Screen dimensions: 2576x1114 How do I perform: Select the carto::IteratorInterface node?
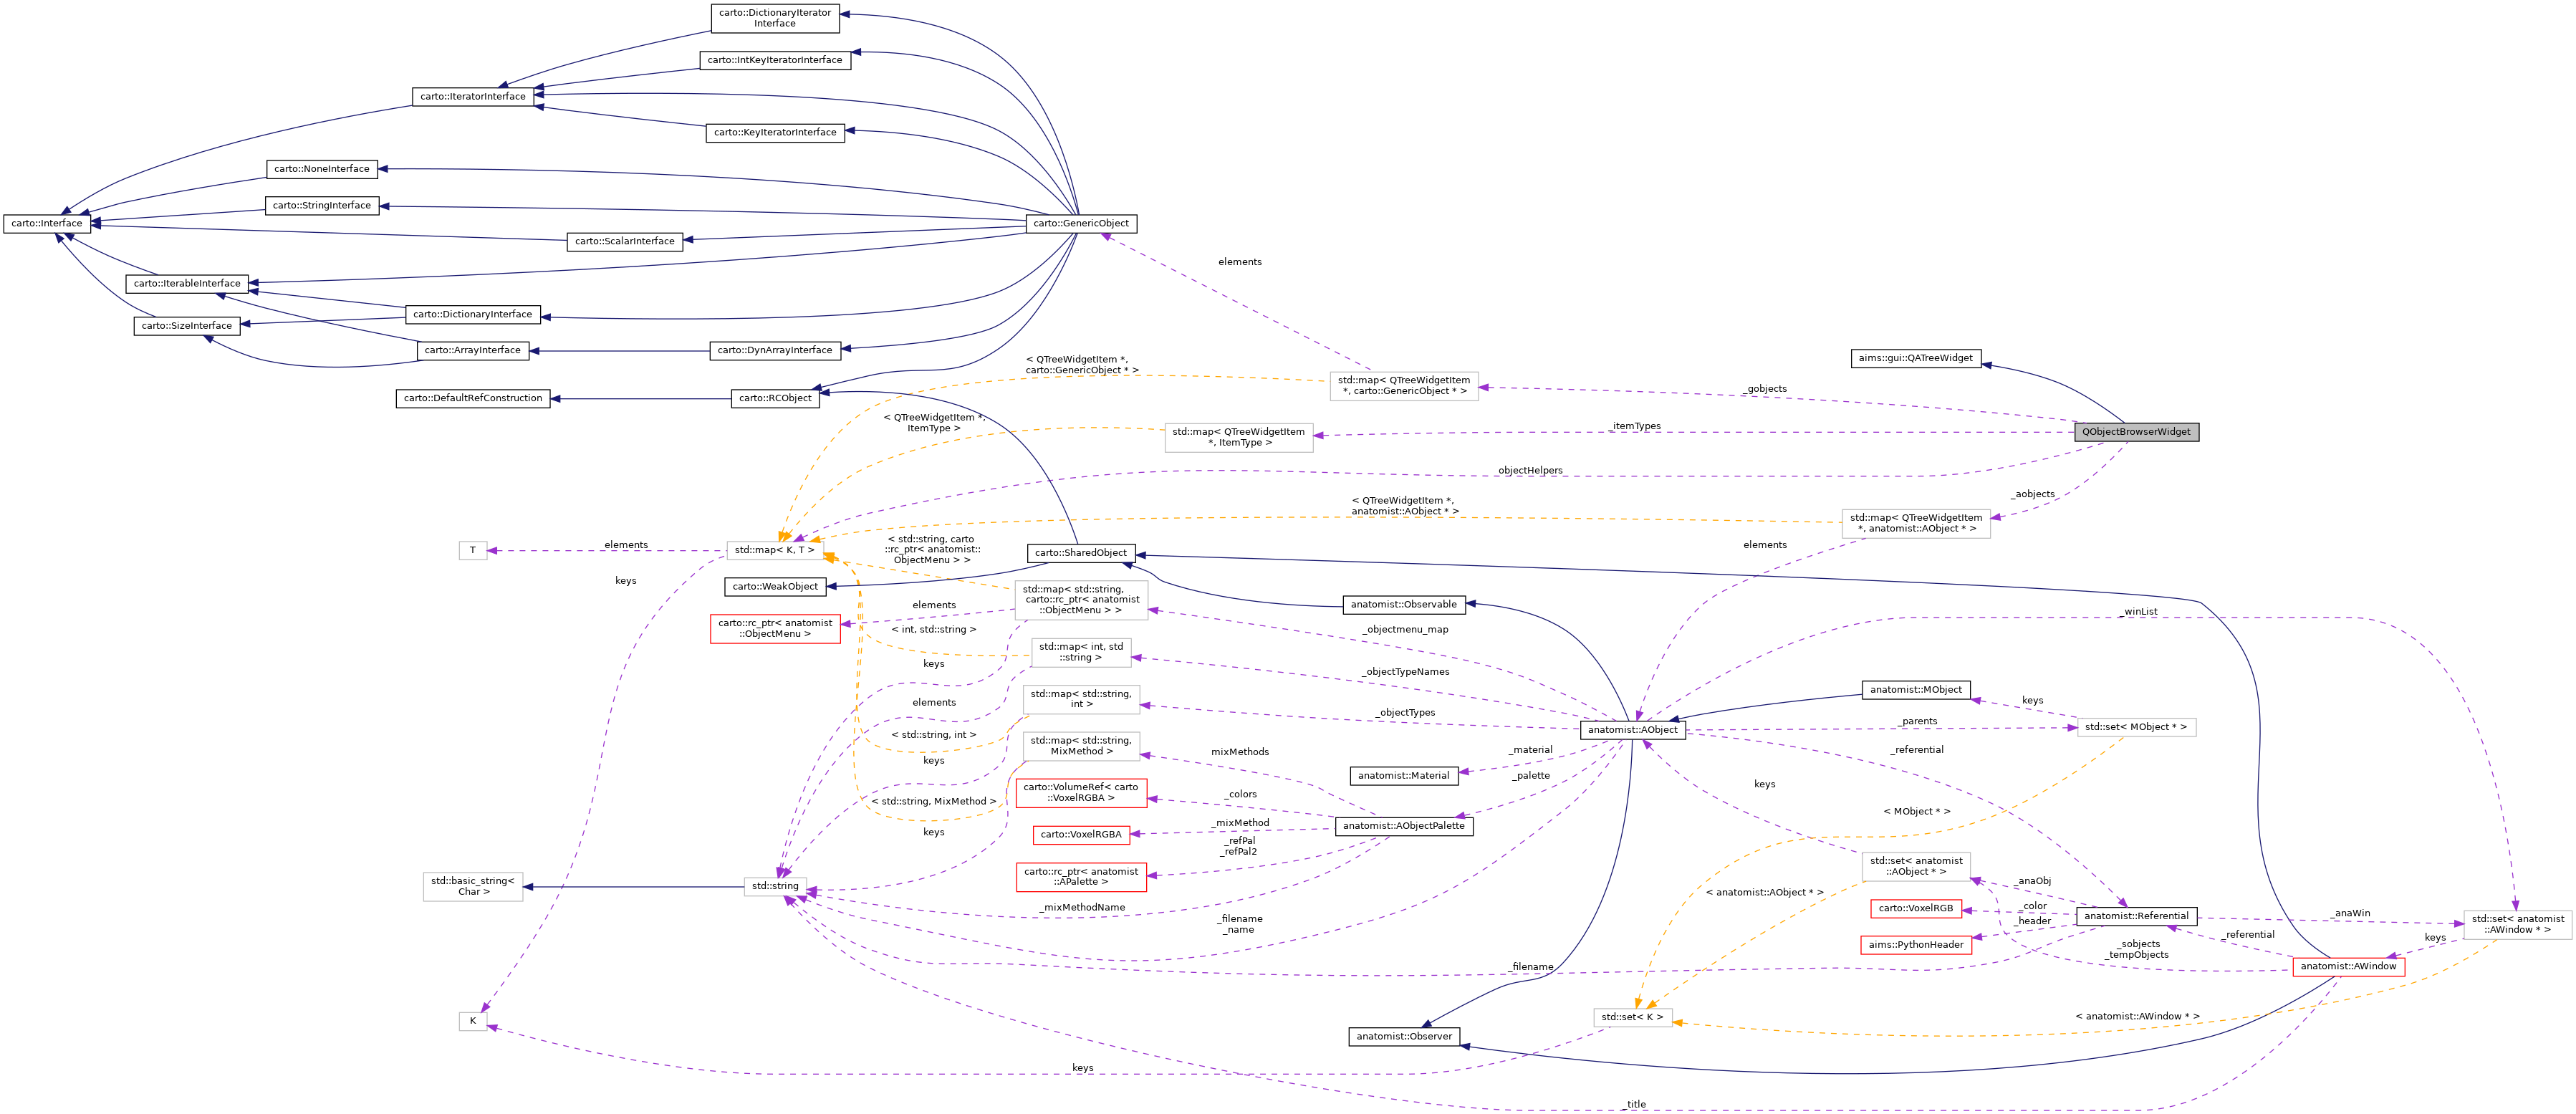click(x=473, y=97)
